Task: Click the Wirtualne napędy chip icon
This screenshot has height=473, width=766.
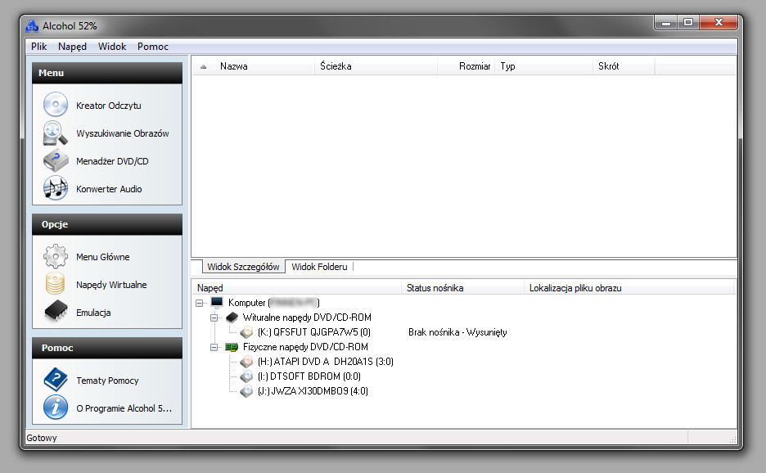Action: click(x=232, y=318)
